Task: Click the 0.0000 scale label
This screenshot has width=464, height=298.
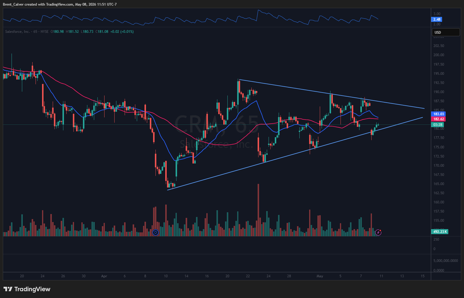Action: coord(439,271)
